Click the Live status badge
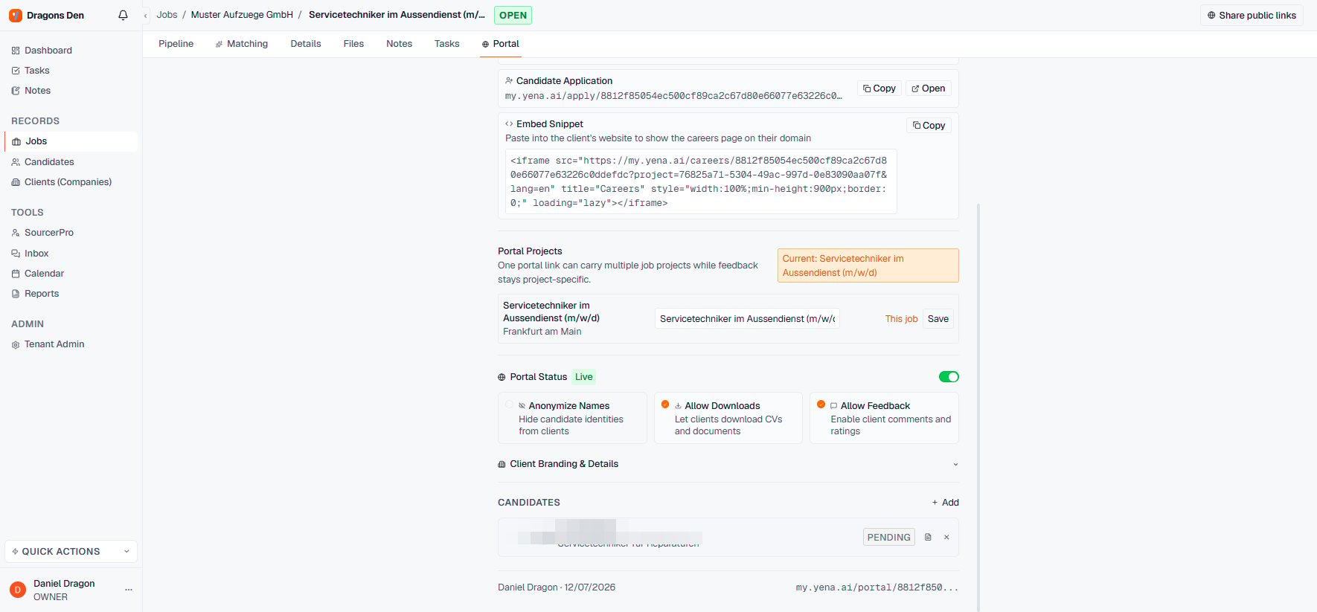The height and width of the screenshot is (612, 1317). click(x=583, y=377)
